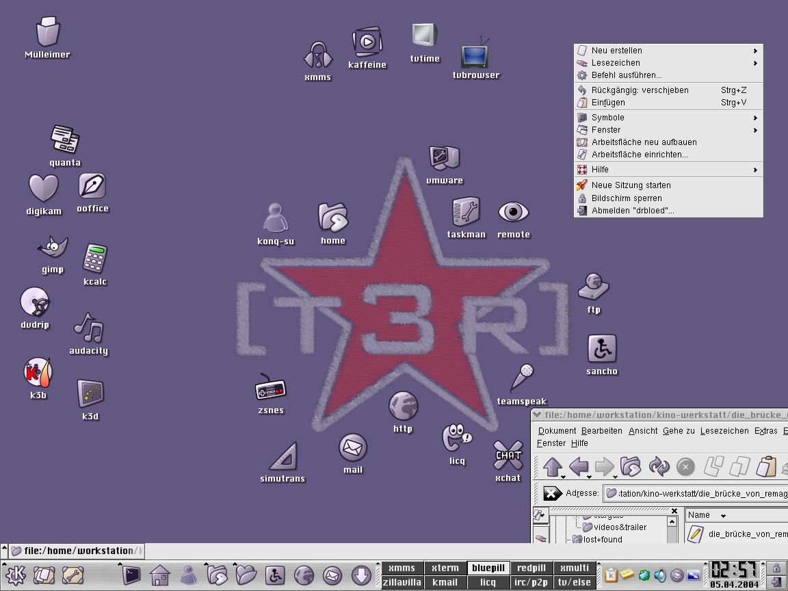Click the zsnes gamepad icon
The height and width of the screenshot is (591, 788).
coord(271,389)
